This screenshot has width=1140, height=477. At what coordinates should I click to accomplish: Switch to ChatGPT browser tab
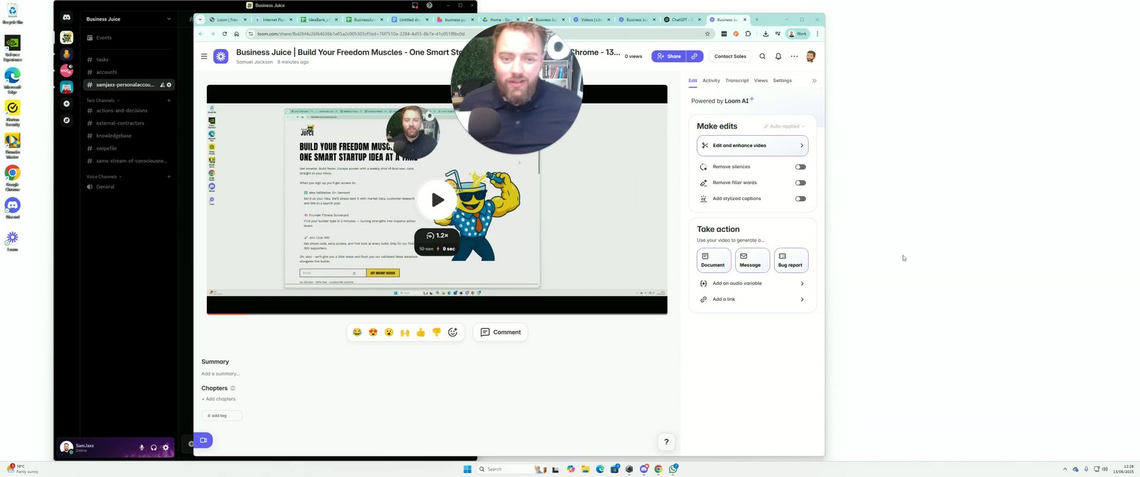(x=681, y=19)
